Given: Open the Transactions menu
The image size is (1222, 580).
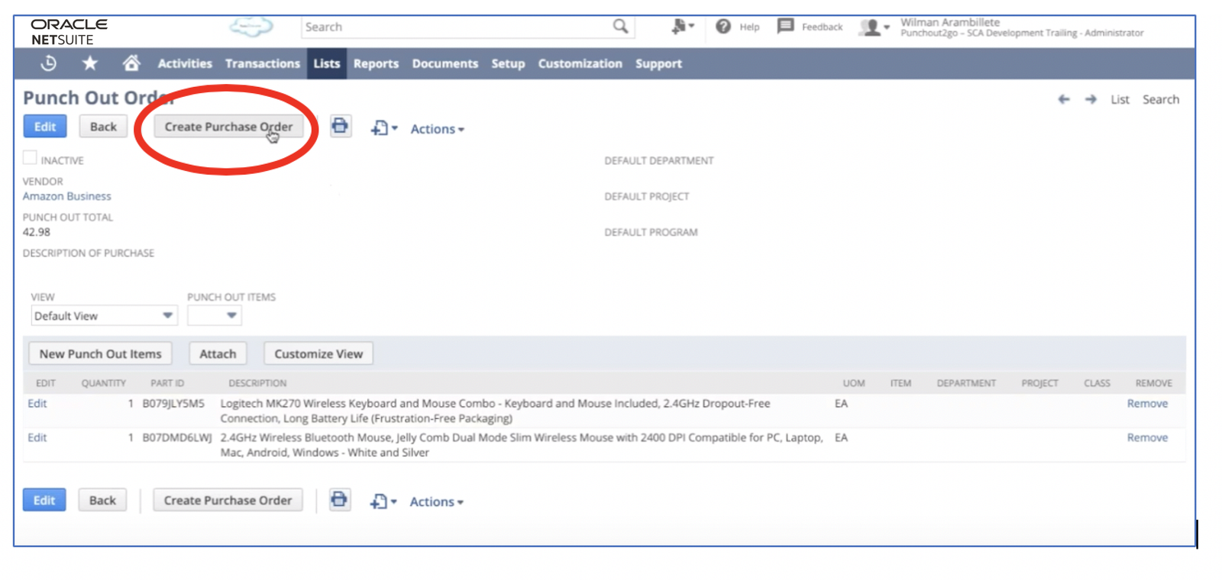Looking at the screenshot, I should pyautogui.click(x=263, y=63).
